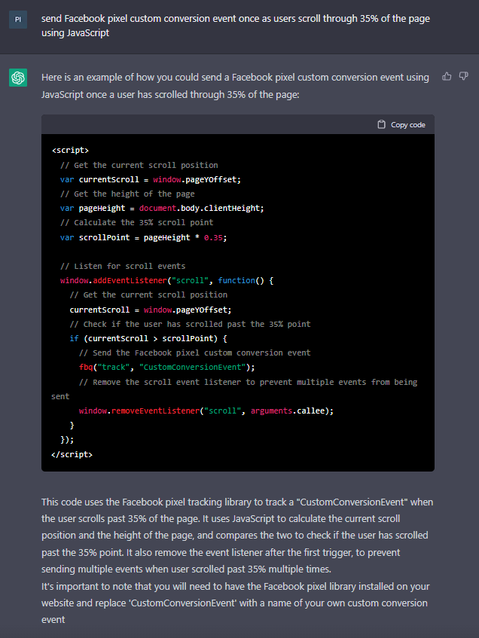Click the Copy code text label
Screen dimensions: 479x638
click(x=407, y=125)
